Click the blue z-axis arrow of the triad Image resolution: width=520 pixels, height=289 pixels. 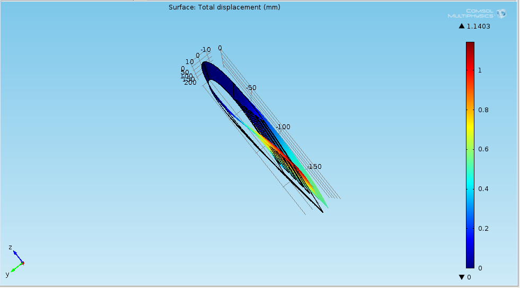point(17,257)
